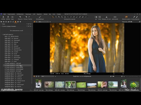Toggle the Before/After (До) view icon

point(96,17)
